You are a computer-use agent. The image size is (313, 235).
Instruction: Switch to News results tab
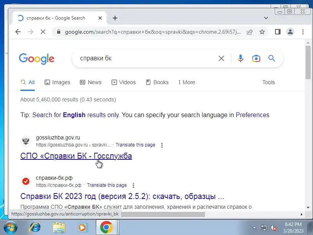point(91,82)
